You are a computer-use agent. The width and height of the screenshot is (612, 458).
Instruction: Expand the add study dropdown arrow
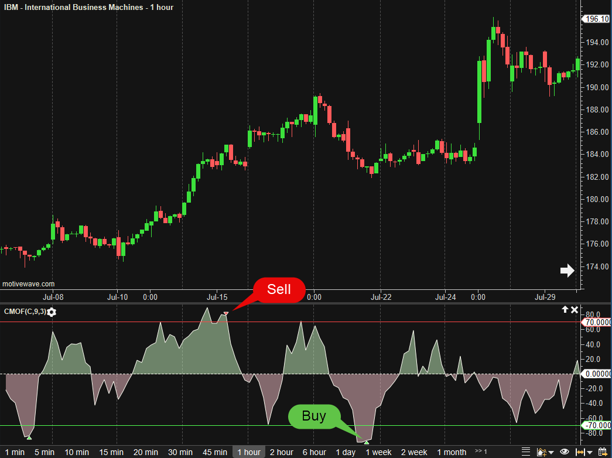(552, 452)
